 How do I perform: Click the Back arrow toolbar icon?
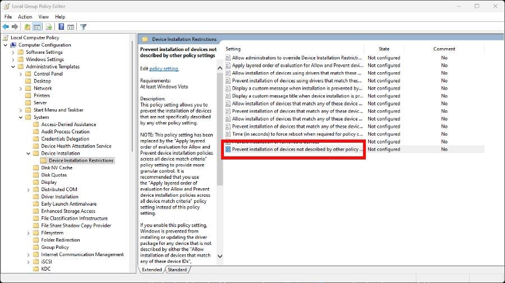pos(6,27)
